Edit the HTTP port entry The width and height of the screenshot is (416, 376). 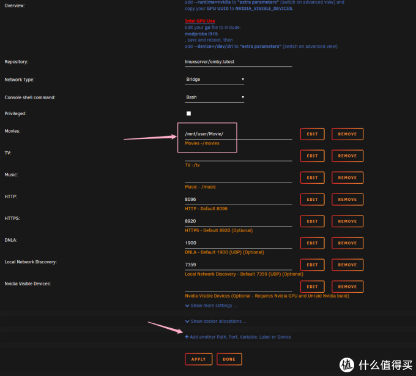click(312, 200)
